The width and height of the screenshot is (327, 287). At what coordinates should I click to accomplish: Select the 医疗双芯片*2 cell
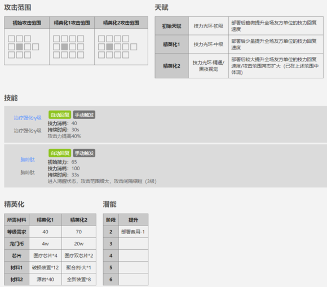79,255
